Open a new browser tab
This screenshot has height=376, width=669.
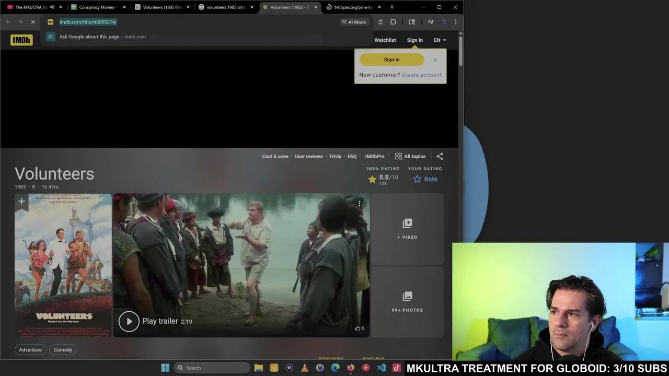click(392, 7)
